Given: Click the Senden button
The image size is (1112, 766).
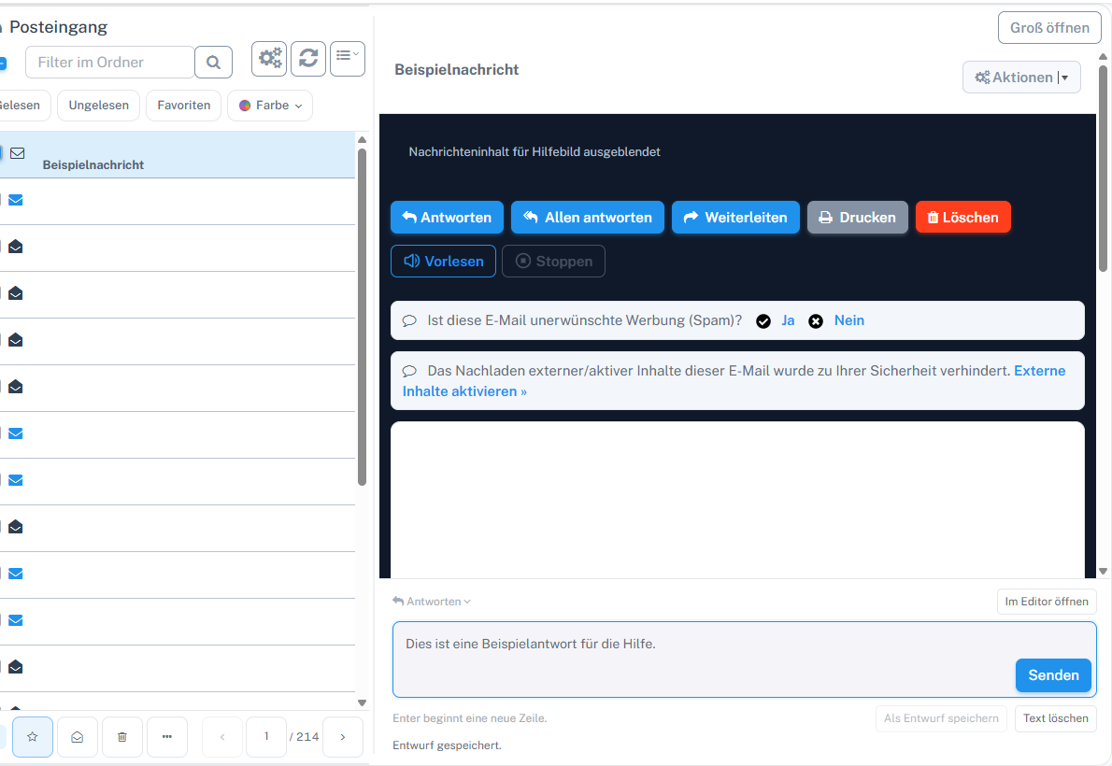Looking at the screenshot, I should point(1053,675).
